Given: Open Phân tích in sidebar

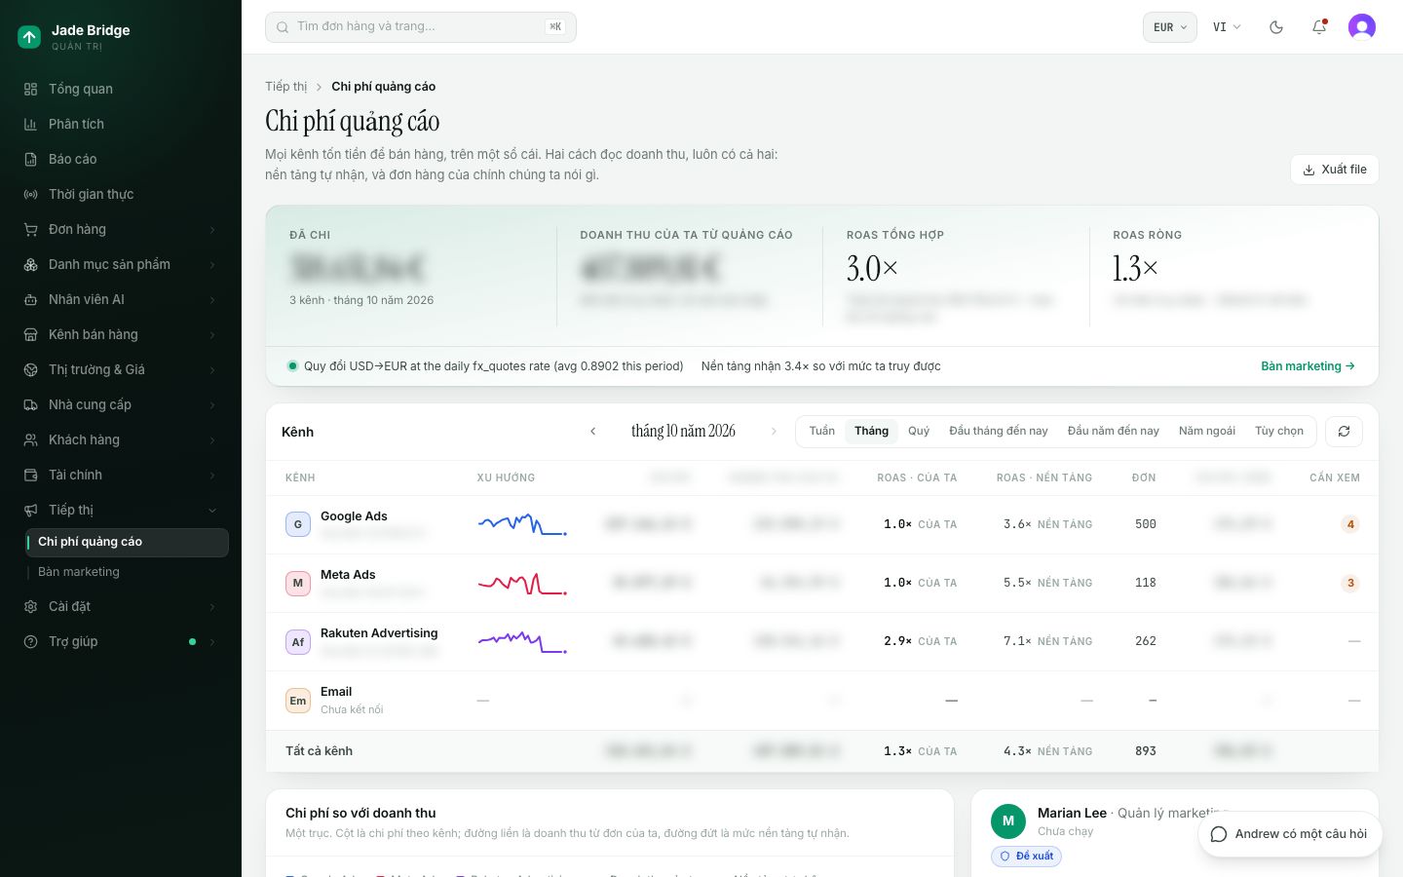Looking at the screenshot, I should pos(121,124).
